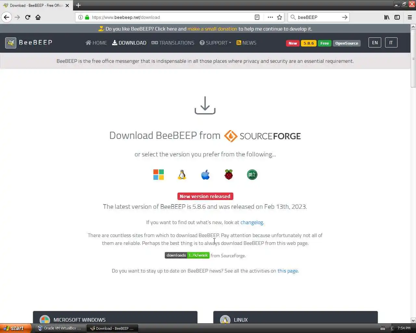
Task: Click the 5.8.6 version badge
Action: coord(309,43)
